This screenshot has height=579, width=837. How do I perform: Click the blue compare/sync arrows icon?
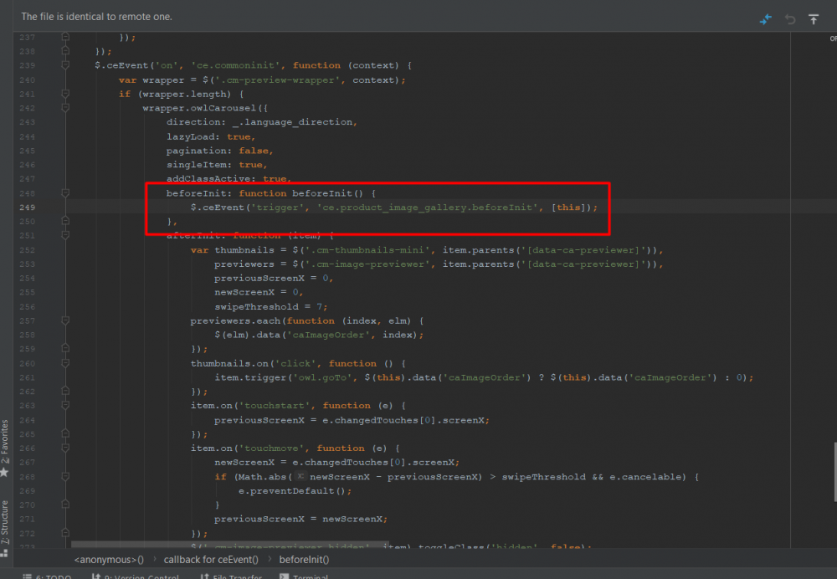point(765,18)
